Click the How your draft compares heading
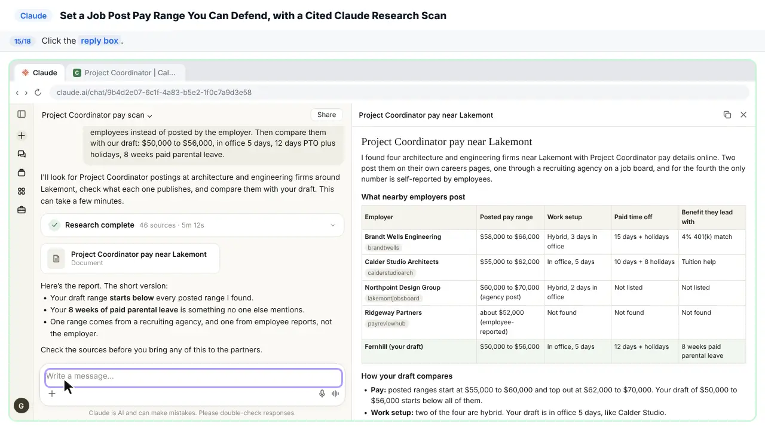The image size is (765, 430). 407,376
